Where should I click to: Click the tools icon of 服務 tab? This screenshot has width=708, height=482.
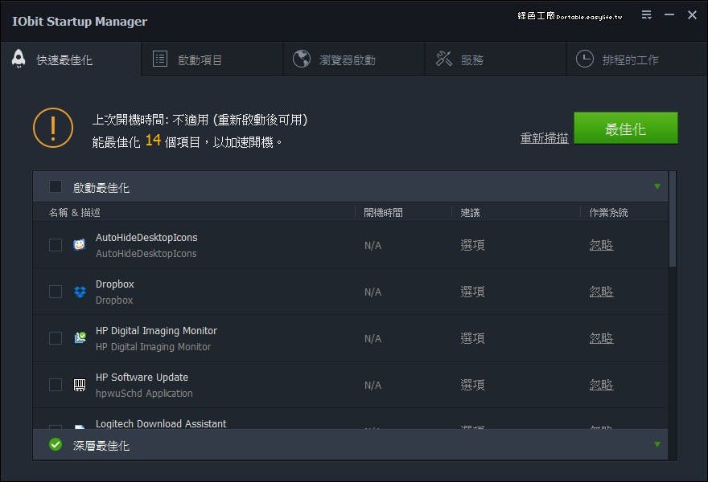click(443, 59)
